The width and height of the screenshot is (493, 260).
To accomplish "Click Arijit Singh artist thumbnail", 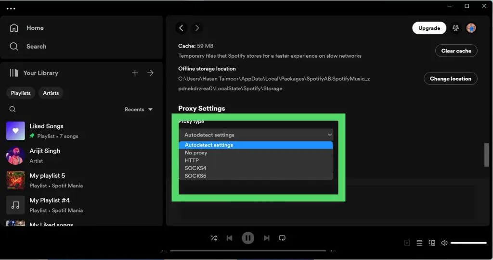I will (15, 155).
